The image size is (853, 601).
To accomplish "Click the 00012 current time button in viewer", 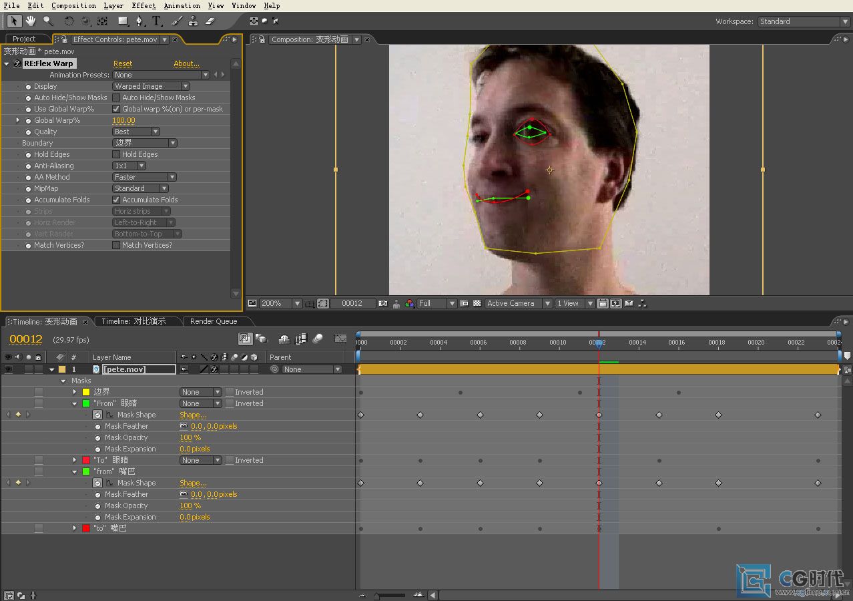I will [x=352, y=303].
